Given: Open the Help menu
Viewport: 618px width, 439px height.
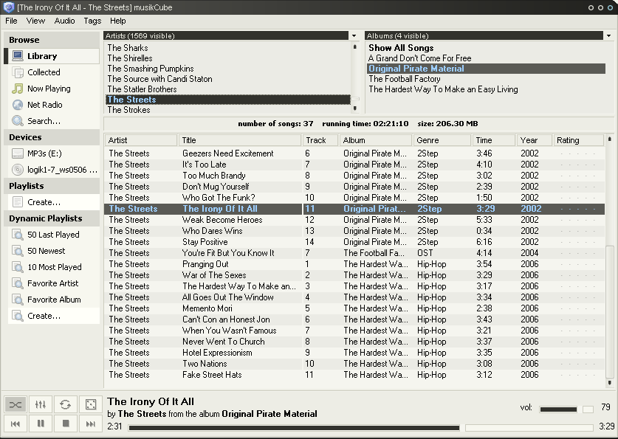Looking at the screenshot, I should click(118, 21).
